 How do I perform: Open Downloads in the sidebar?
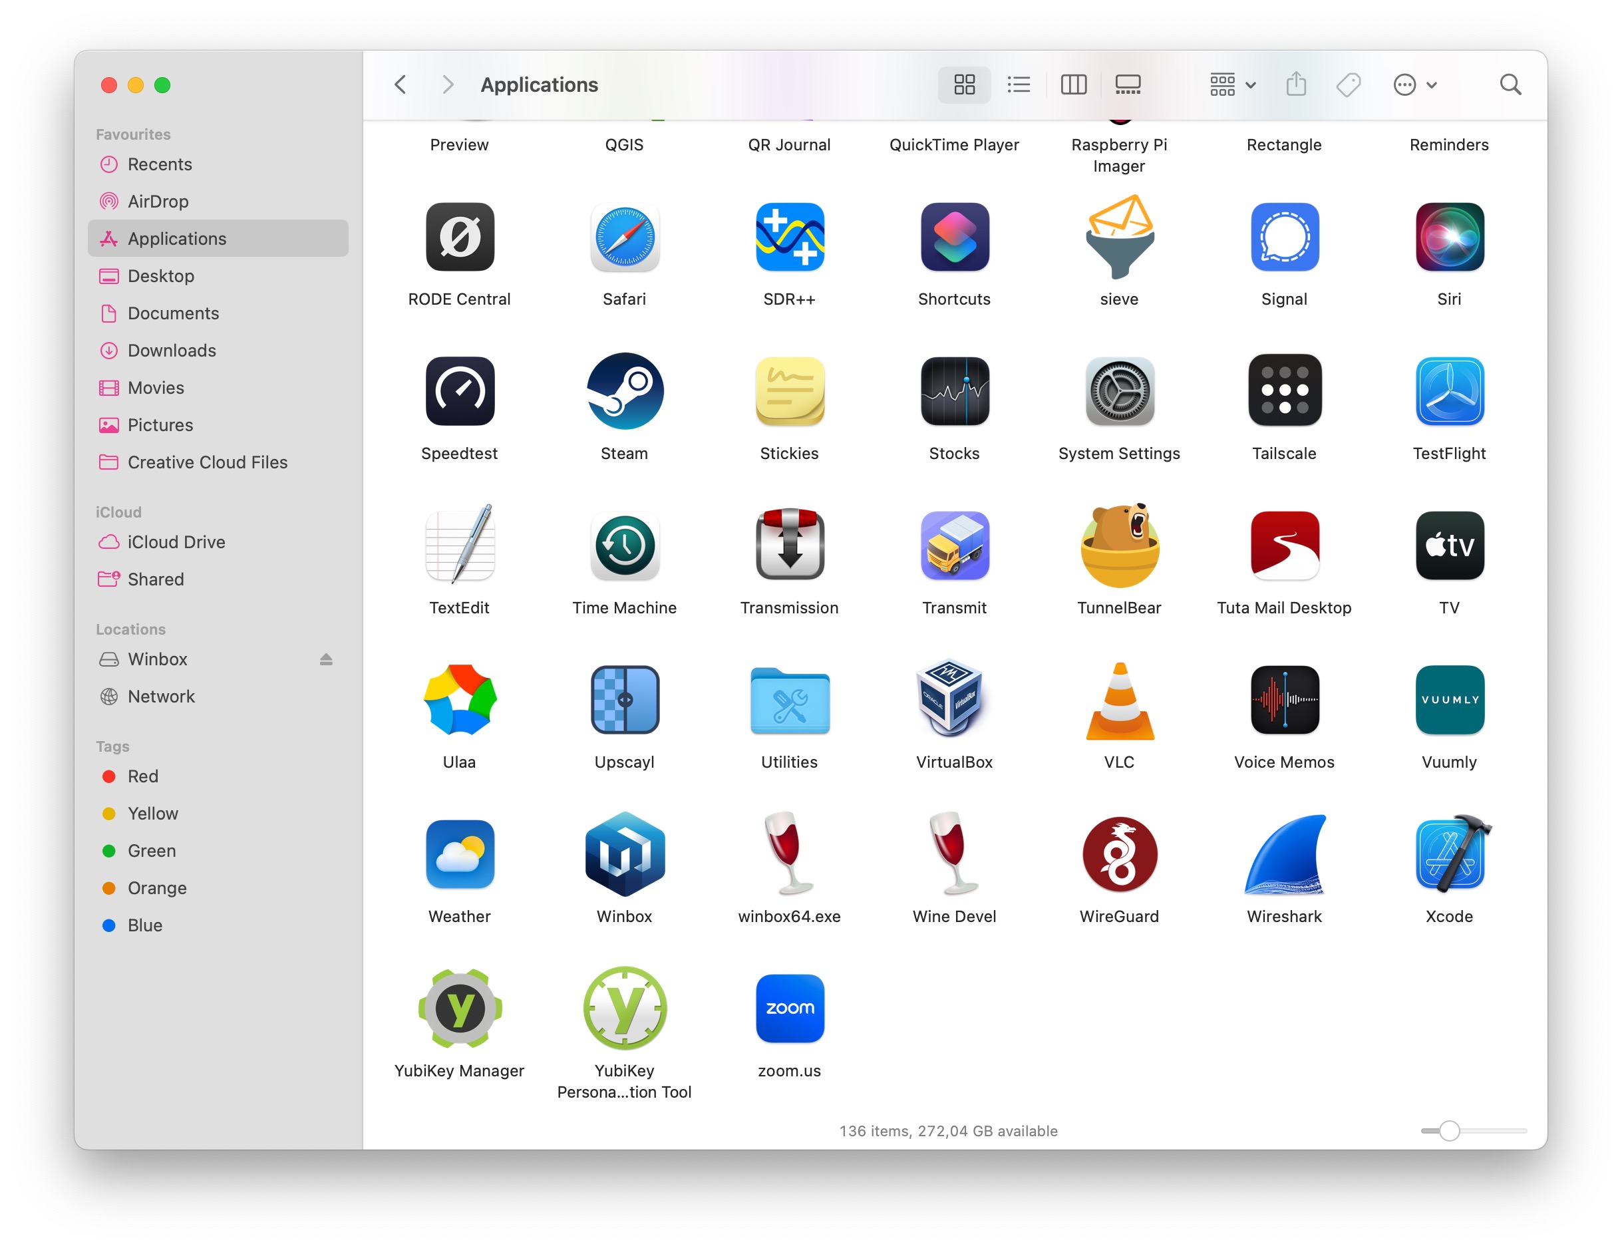tap(218, 351)
